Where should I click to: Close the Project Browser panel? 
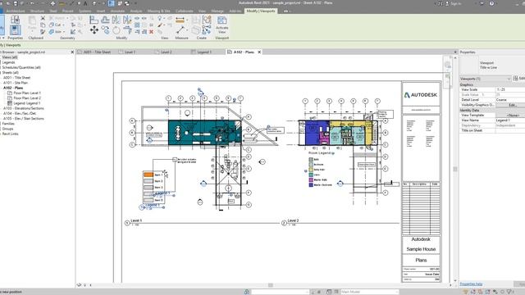pyautogui.click(x=72, y=52)
